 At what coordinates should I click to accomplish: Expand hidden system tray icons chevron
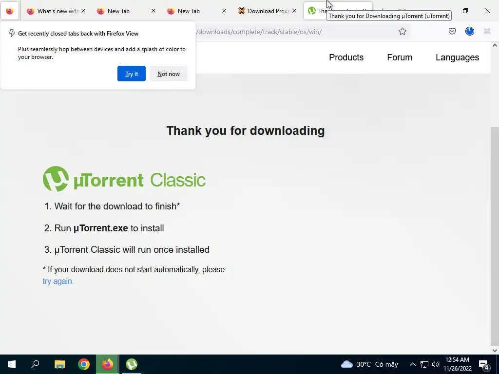tap(412, 364)
